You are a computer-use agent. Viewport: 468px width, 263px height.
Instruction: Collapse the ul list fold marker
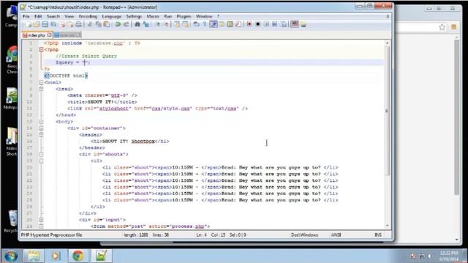pos(41,161)
